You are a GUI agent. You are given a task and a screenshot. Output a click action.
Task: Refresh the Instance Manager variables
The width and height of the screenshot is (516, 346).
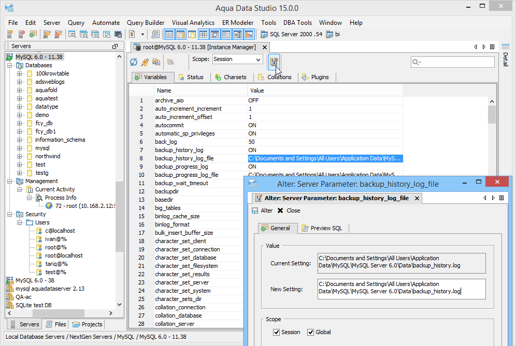134,62
